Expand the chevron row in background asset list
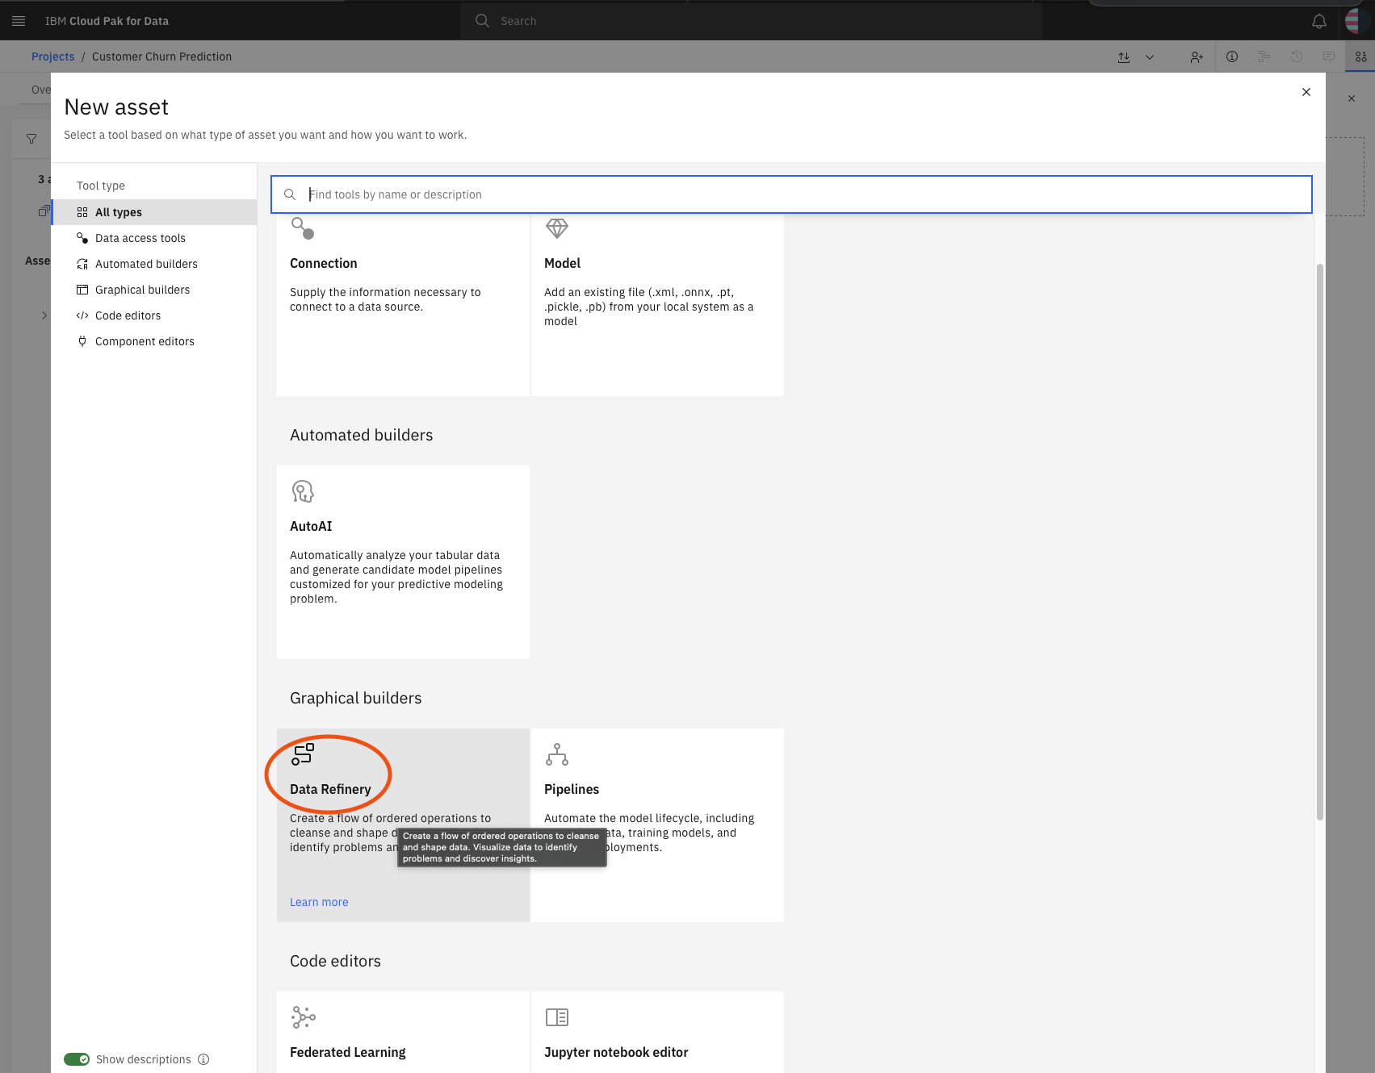Image resolution: width=1375 pixels, height=1073 pixels. (x=44, y=315)
